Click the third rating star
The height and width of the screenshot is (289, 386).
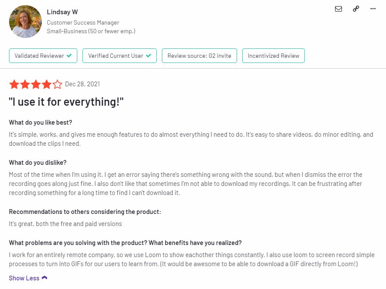coord(36,85)
